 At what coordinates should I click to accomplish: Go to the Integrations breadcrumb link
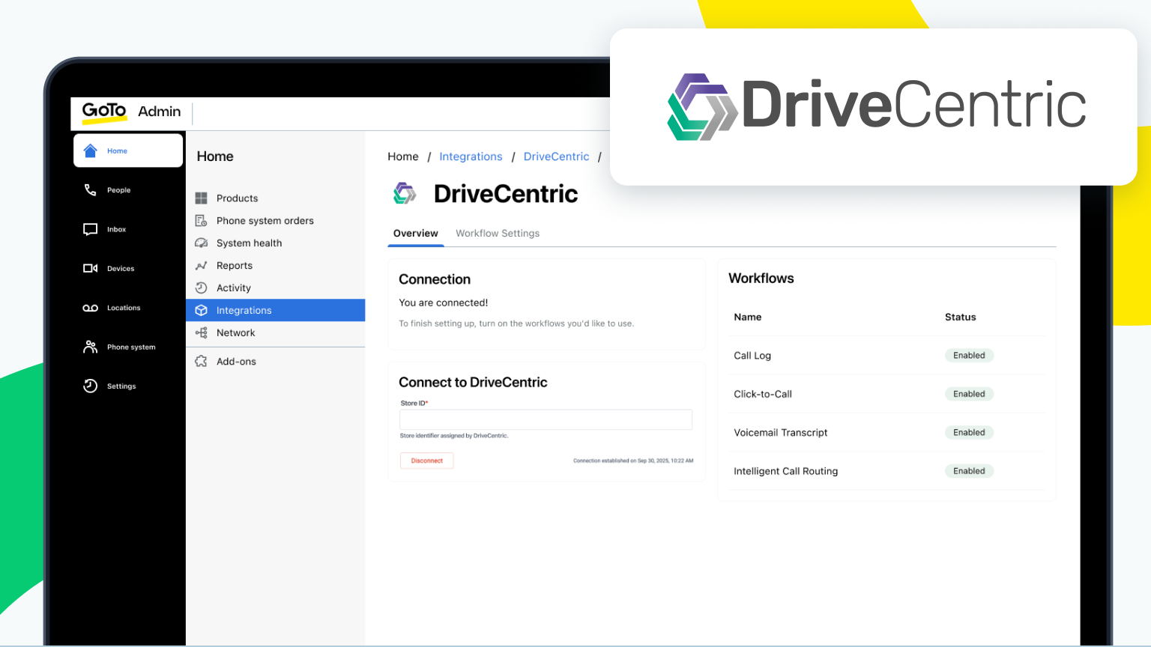tap(471, 157)
